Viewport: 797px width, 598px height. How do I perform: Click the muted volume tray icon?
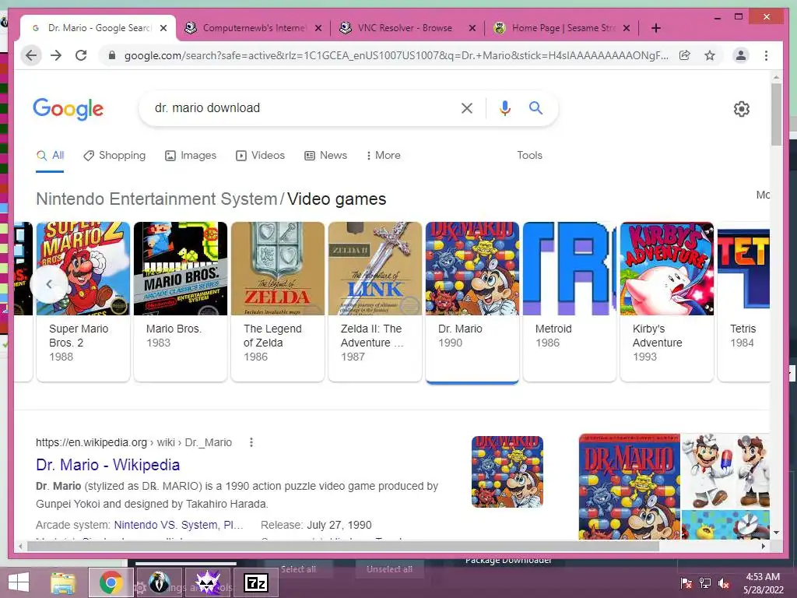pyautogui.click(x=725, y=583)
